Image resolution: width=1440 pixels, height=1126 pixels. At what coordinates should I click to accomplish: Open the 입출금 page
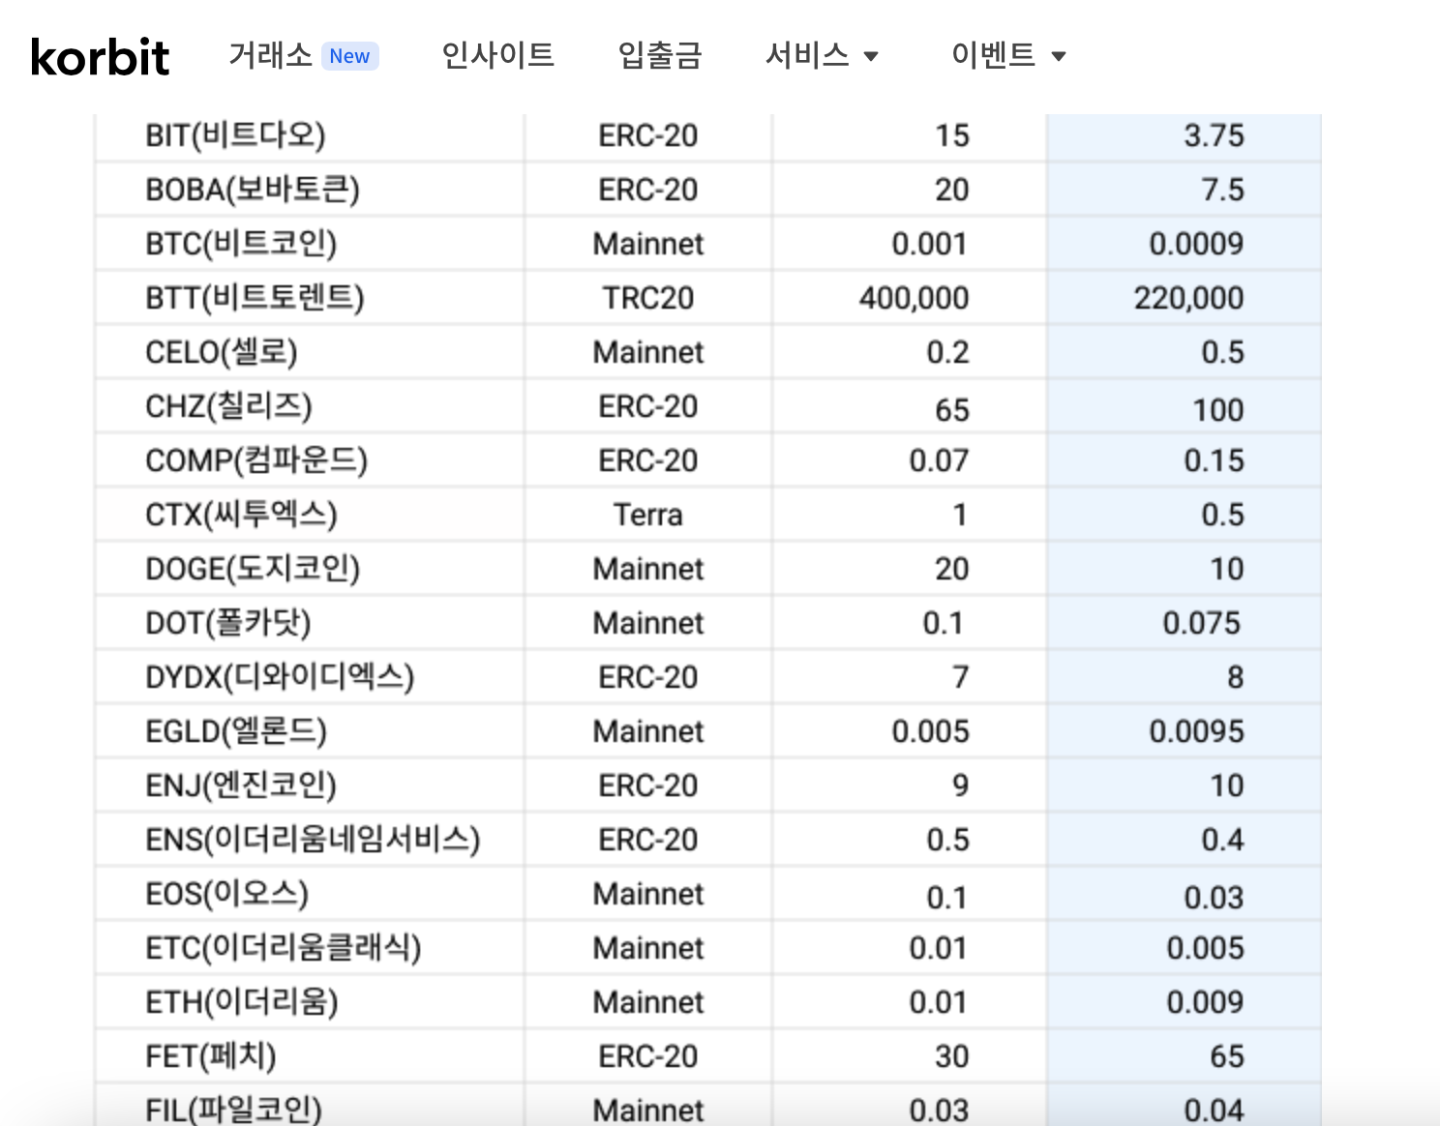click(660, 55)
